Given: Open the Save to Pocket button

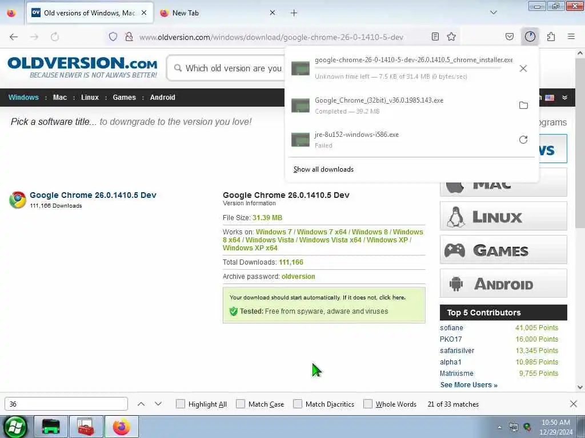Looking at the screenshot, I should point(509,36).
